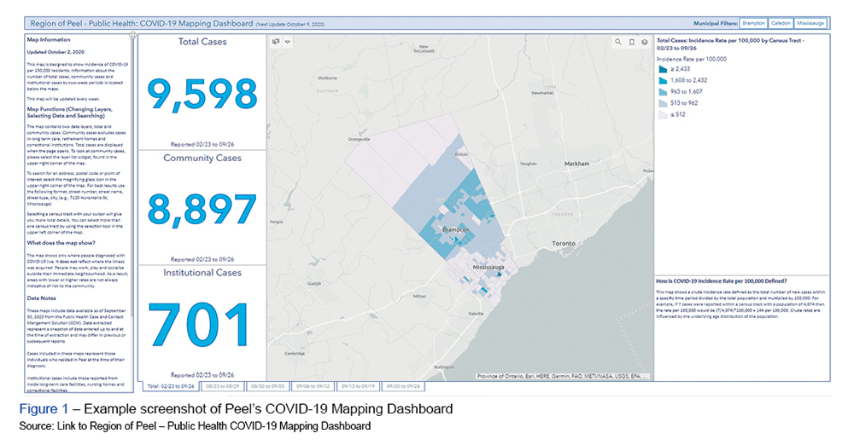Open the layer list widget

coord(644,41)
